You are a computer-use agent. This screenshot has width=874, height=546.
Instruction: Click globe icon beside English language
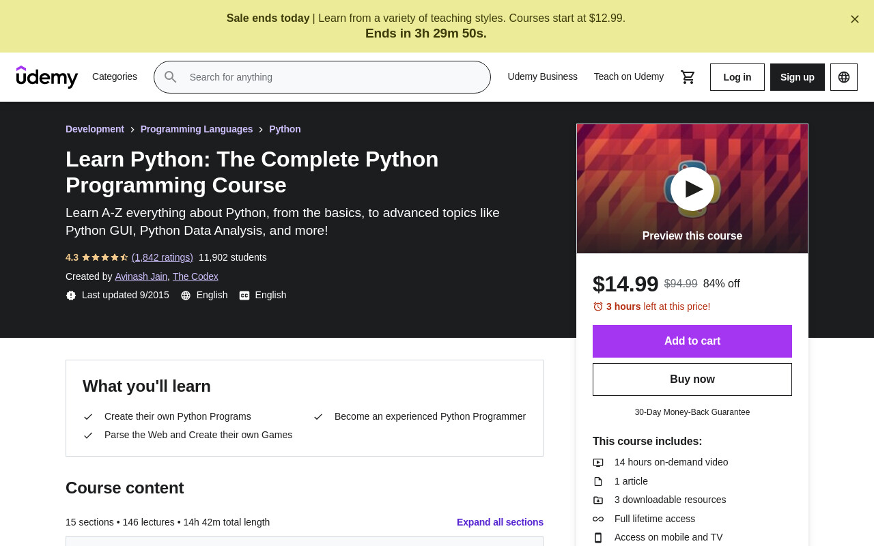click(186, 296)
